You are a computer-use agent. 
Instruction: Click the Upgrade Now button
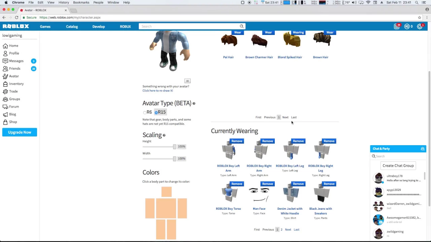[x=20, y=132]
